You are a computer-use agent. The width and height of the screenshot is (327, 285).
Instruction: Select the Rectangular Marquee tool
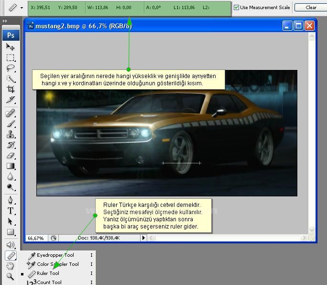tap(10, 57)
